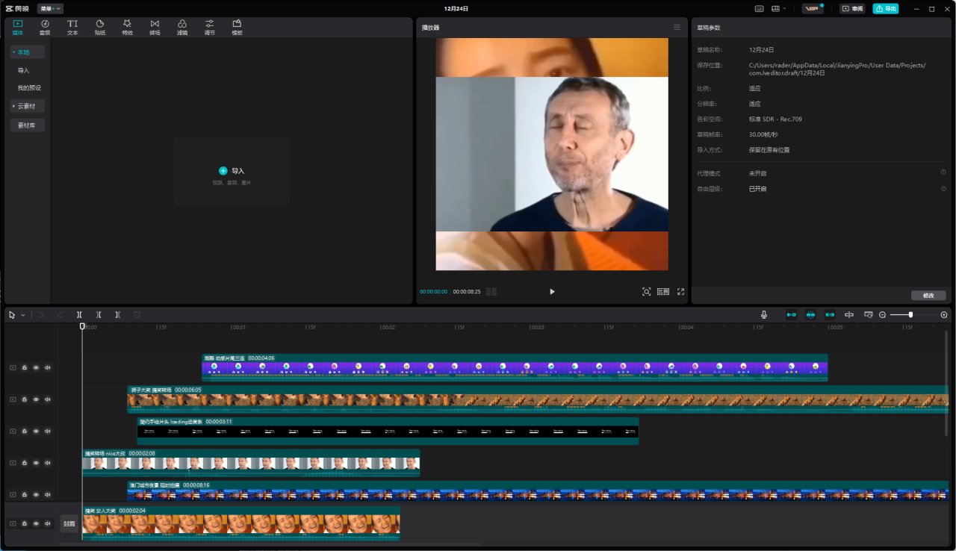Mute the 搞笑转场 nice大叔 track audio

[48, 463]
